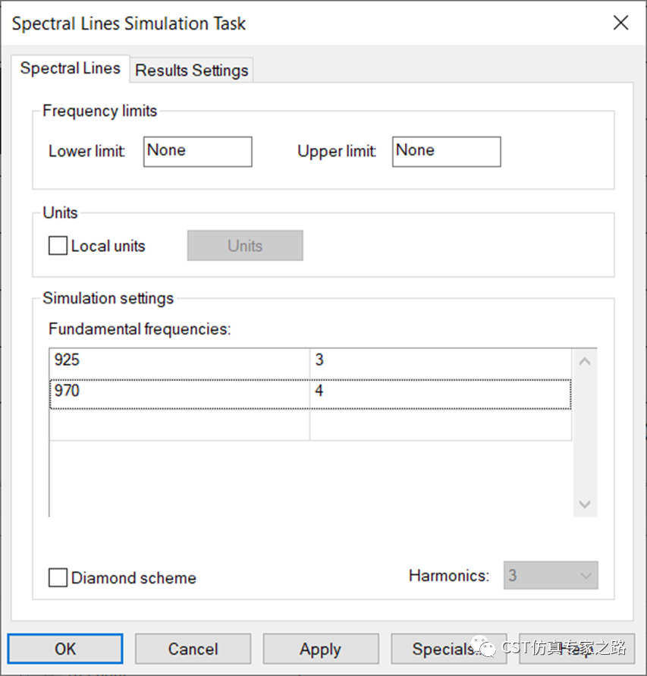Click the Upper limit input field
This screenshot has height=676, width=647.
pos(446,152)
